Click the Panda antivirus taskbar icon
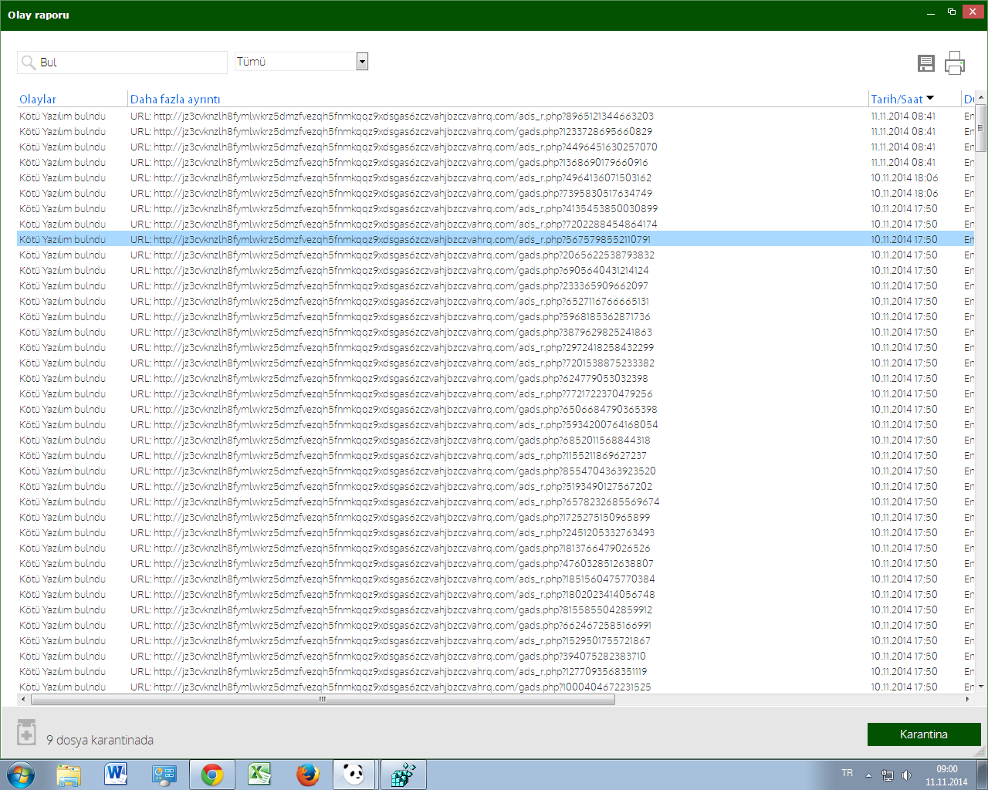Screen dimensions: 988x790 (354, 775)
